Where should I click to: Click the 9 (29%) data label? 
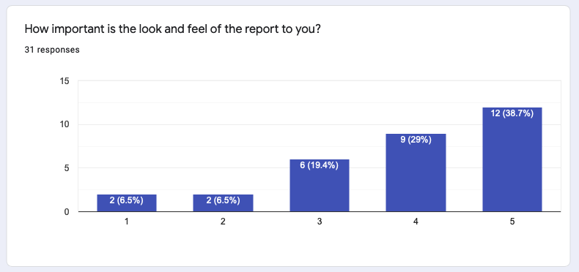click(416, 140)
